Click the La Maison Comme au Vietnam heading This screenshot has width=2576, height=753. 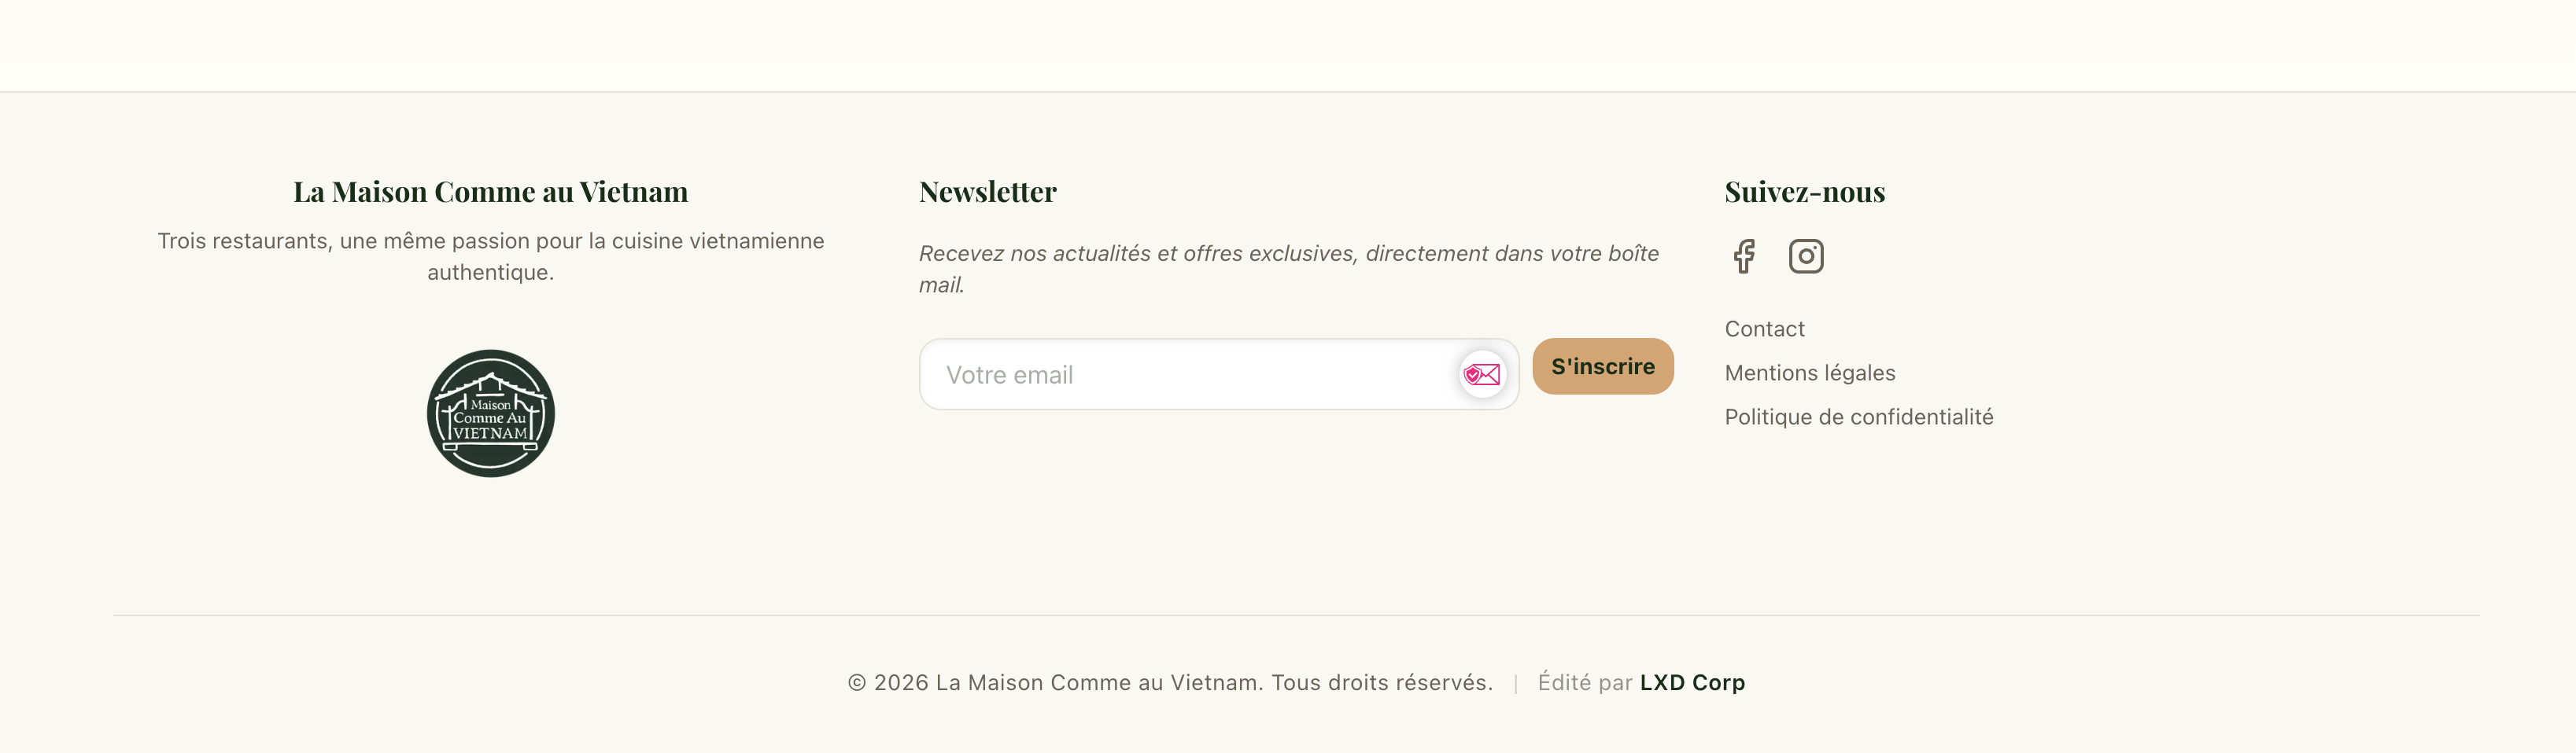490,192
